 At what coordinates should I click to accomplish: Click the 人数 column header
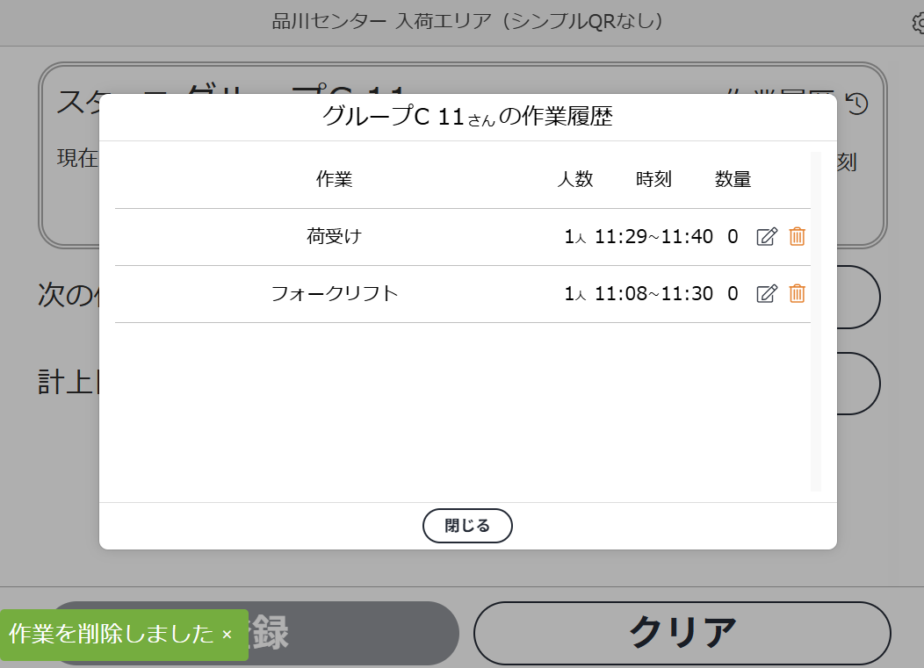[x=575, y=179]
